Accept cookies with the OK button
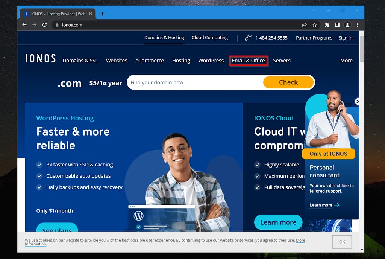The width and height of the screenshot is (385, 259). coord(342,242)
